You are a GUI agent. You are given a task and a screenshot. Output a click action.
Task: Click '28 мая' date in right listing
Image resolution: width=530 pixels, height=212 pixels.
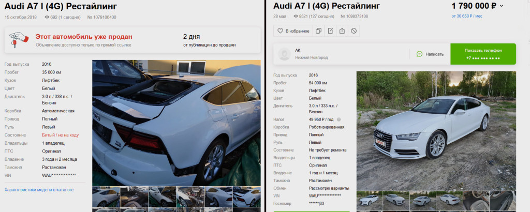(x=279, y=16)
